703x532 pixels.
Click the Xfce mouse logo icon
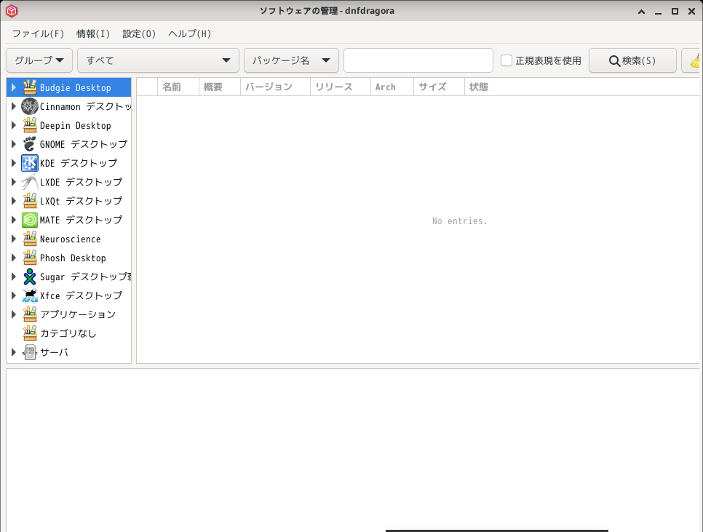(x=30, y=295)
